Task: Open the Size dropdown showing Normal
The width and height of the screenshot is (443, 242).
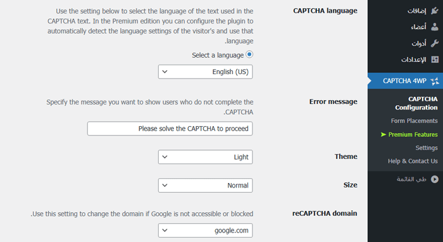Action: [x=206, y=186]
